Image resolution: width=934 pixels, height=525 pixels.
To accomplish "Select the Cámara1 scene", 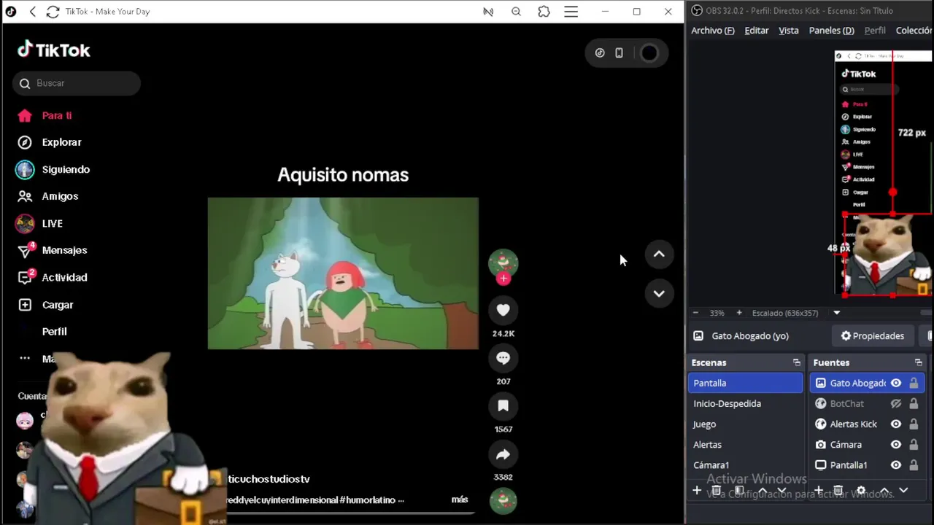I will pyautogui.click(x=745, y=464).
